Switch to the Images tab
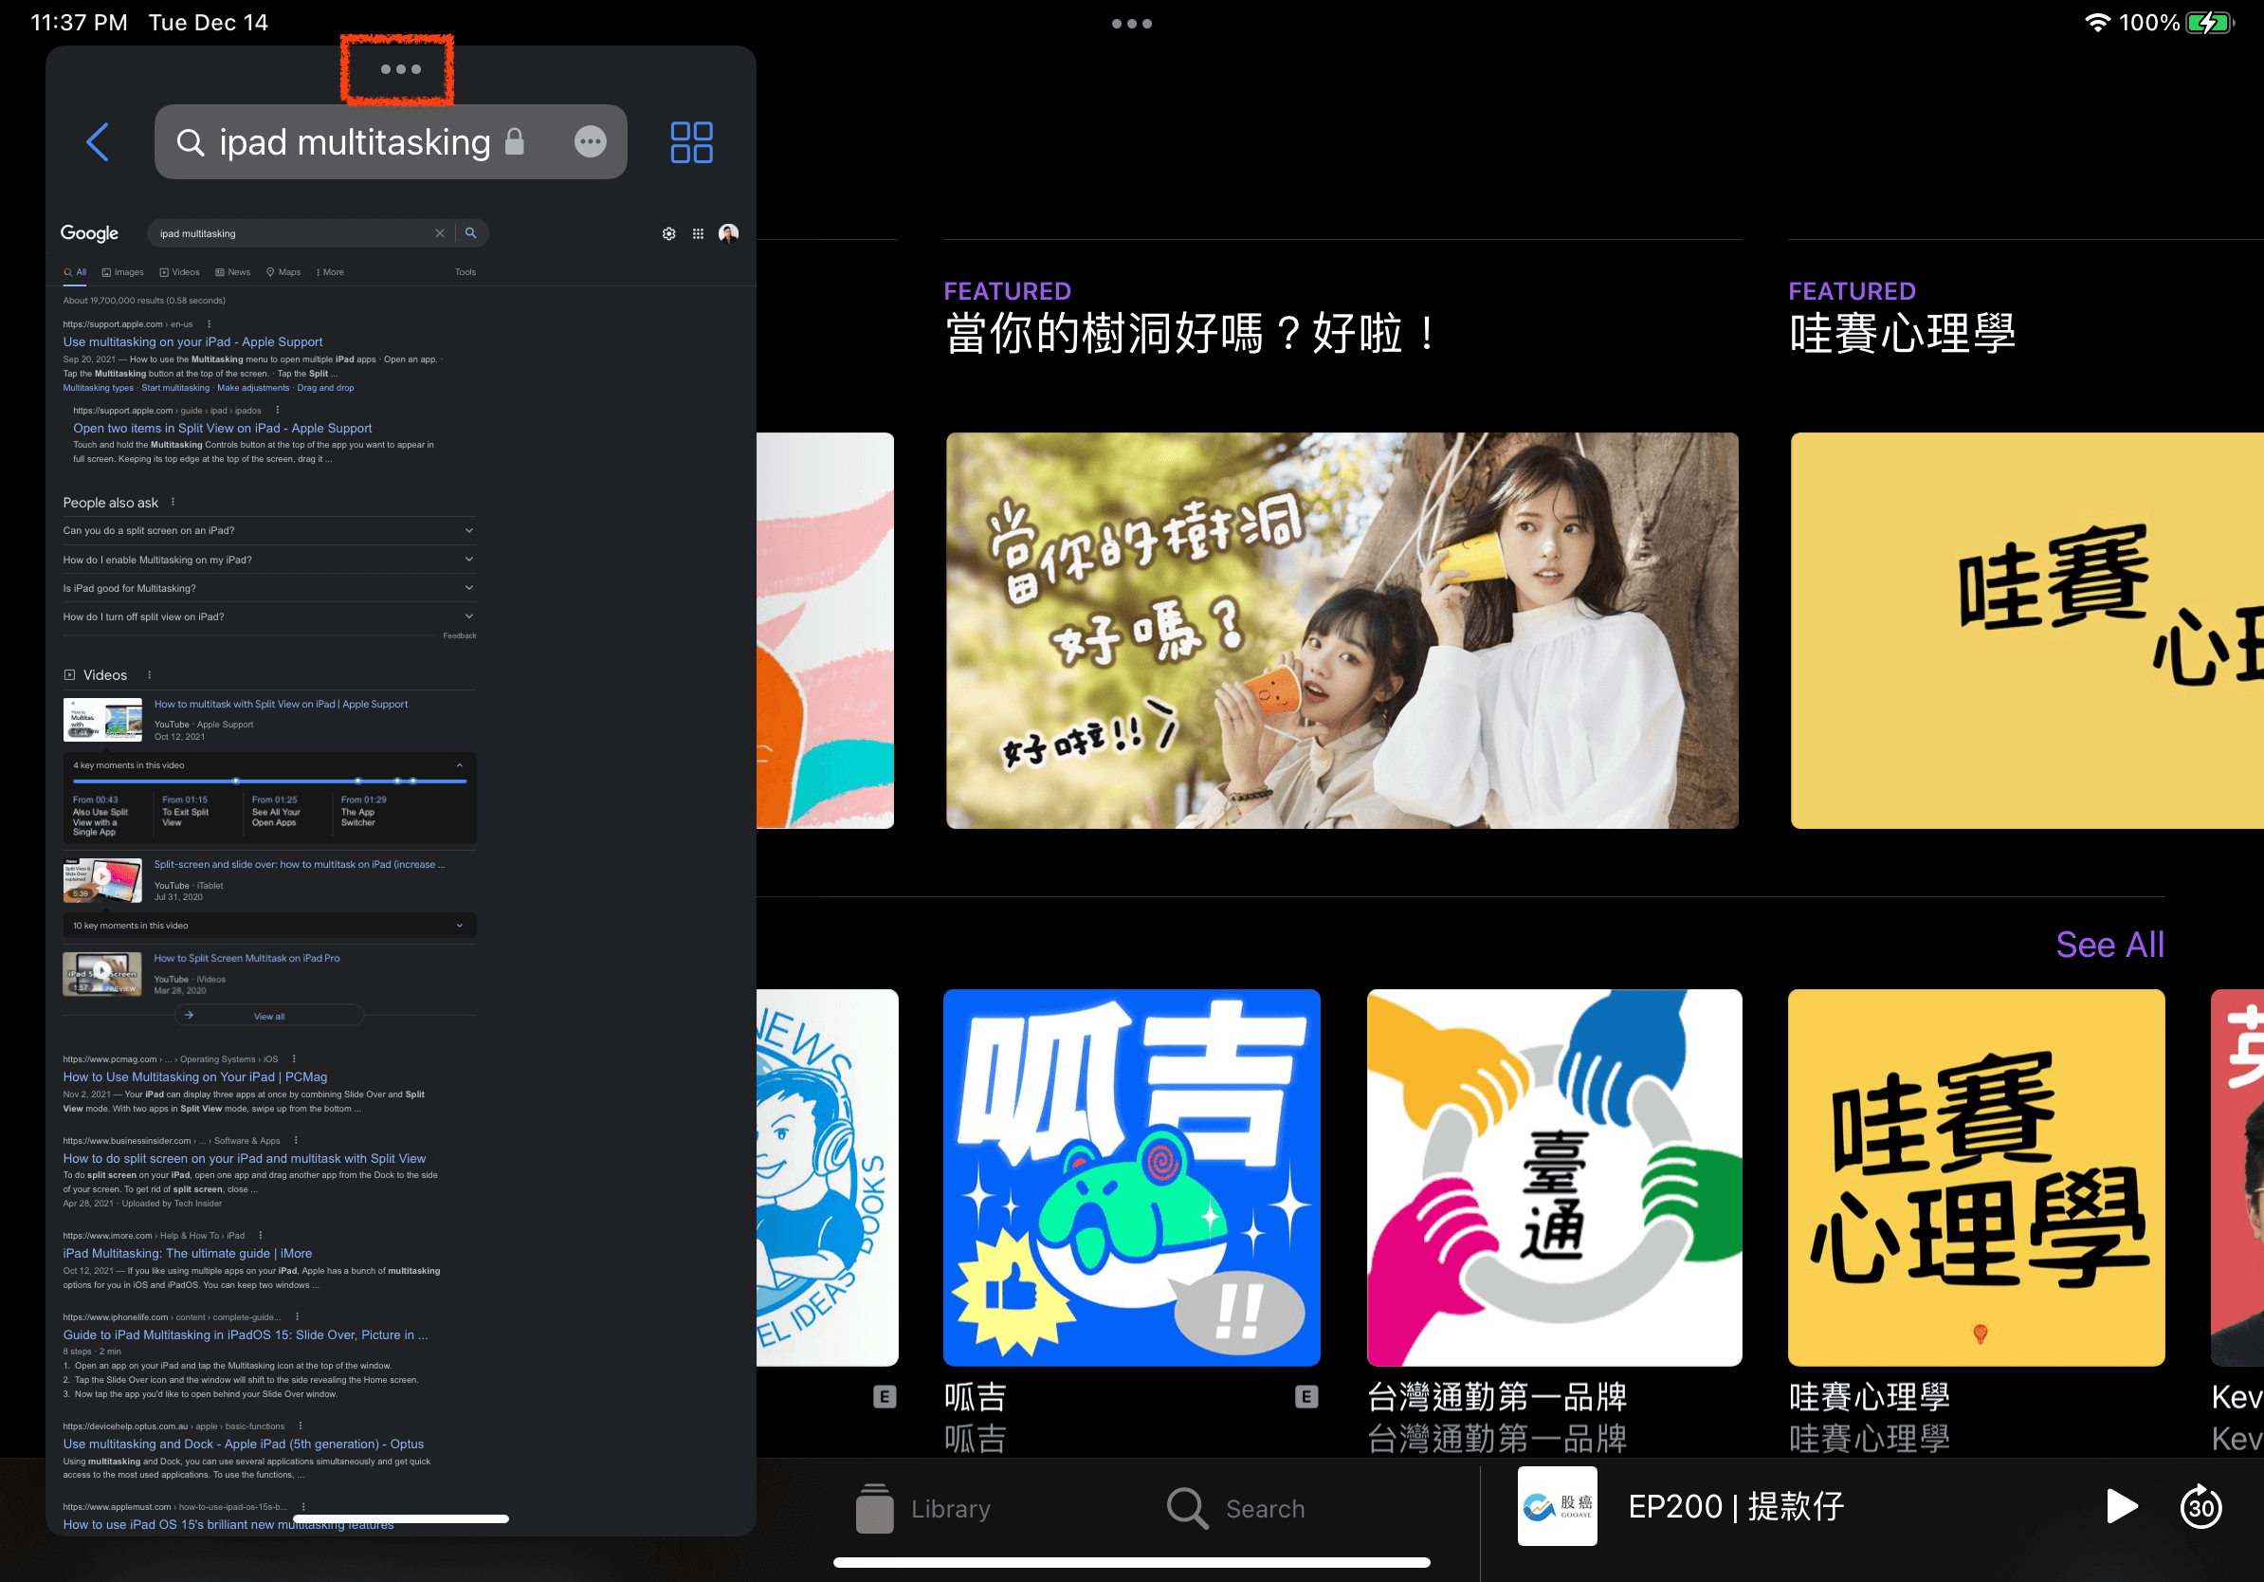 click(x=123, y=272)
